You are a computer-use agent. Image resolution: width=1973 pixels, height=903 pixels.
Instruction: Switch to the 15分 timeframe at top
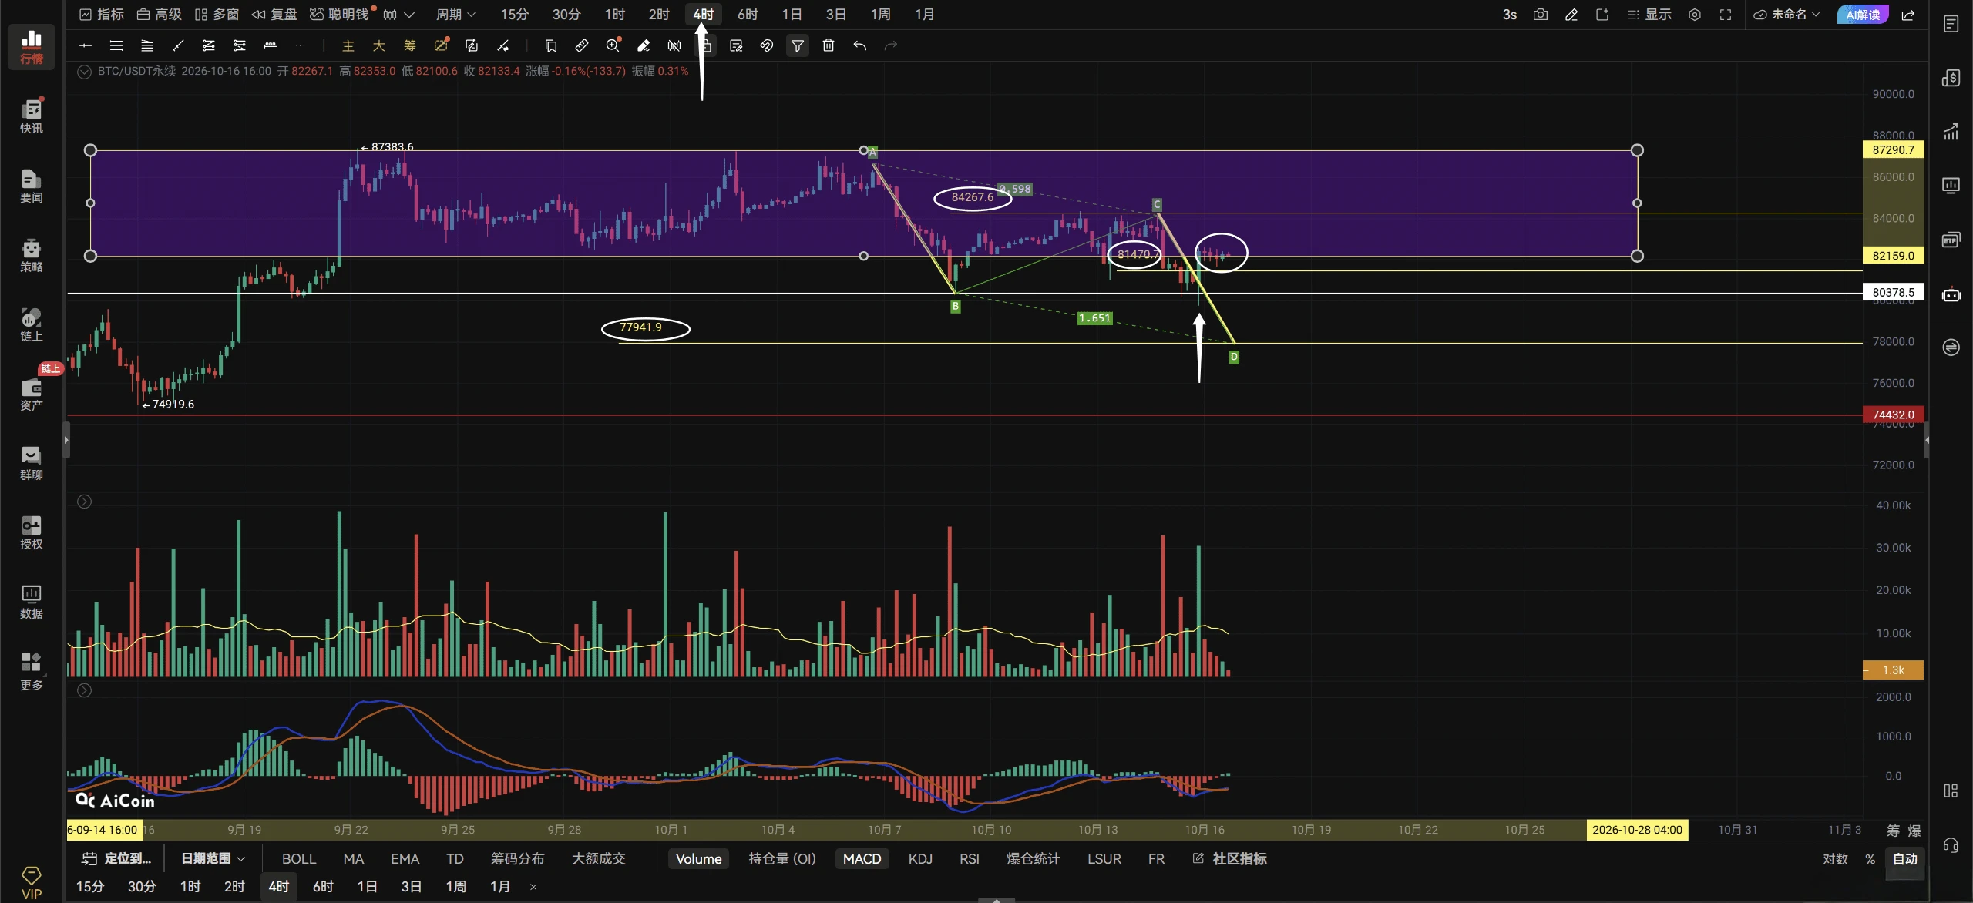point(514,15)
